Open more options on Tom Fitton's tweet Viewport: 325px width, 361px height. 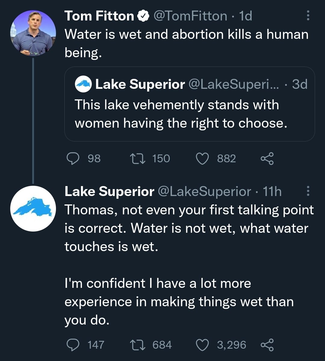308,16
